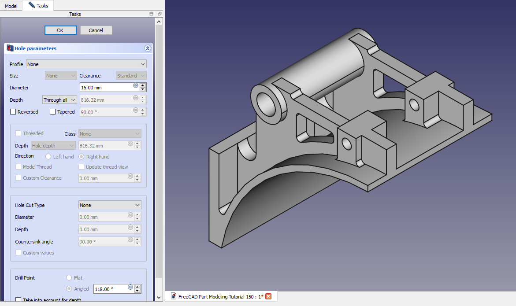Open the Hole Cut Type dropdown

click(x=110, y=205)
